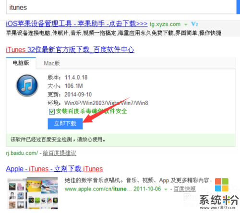Expand dropdown arrow after 2011-10-06 date
Image resolution: width=240 pixels, height=213 pixels.
point(166,189)
